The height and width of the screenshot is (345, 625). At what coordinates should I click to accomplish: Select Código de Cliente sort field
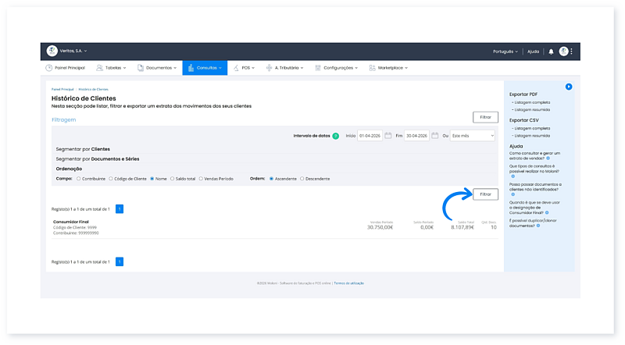click(x=111, y=179)
